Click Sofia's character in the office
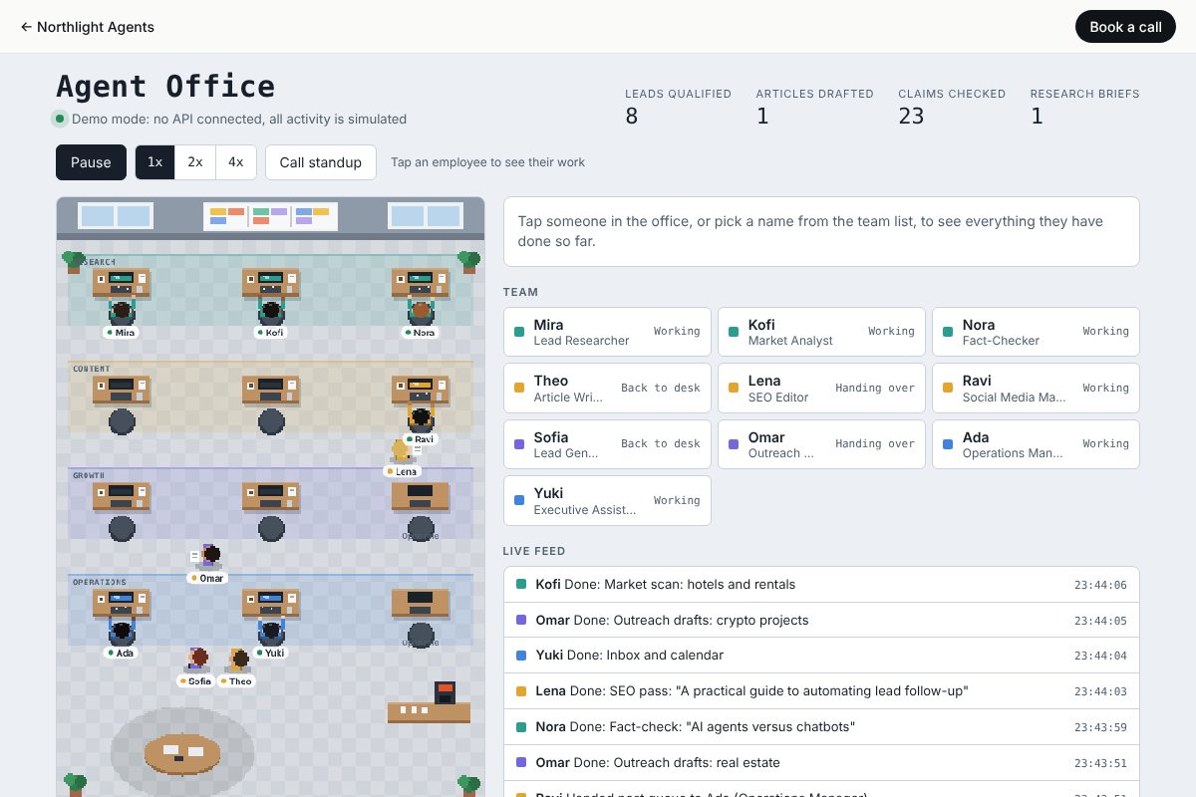The width and height of the screenshot is (1196, 797). pos(197,659)
